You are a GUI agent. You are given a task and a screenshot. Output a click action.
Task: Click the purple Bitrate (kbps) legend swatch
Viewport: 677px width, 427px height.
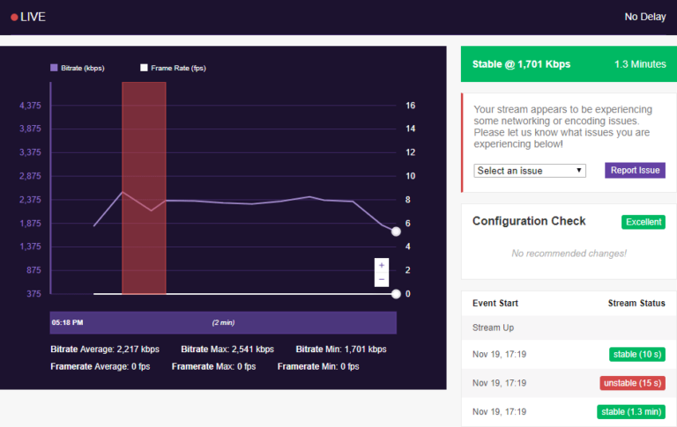(x=54, y=68)
